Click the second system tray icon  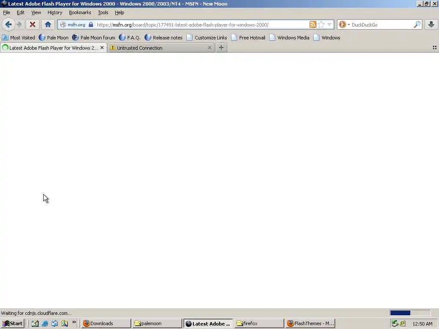(x=402, y=323)
